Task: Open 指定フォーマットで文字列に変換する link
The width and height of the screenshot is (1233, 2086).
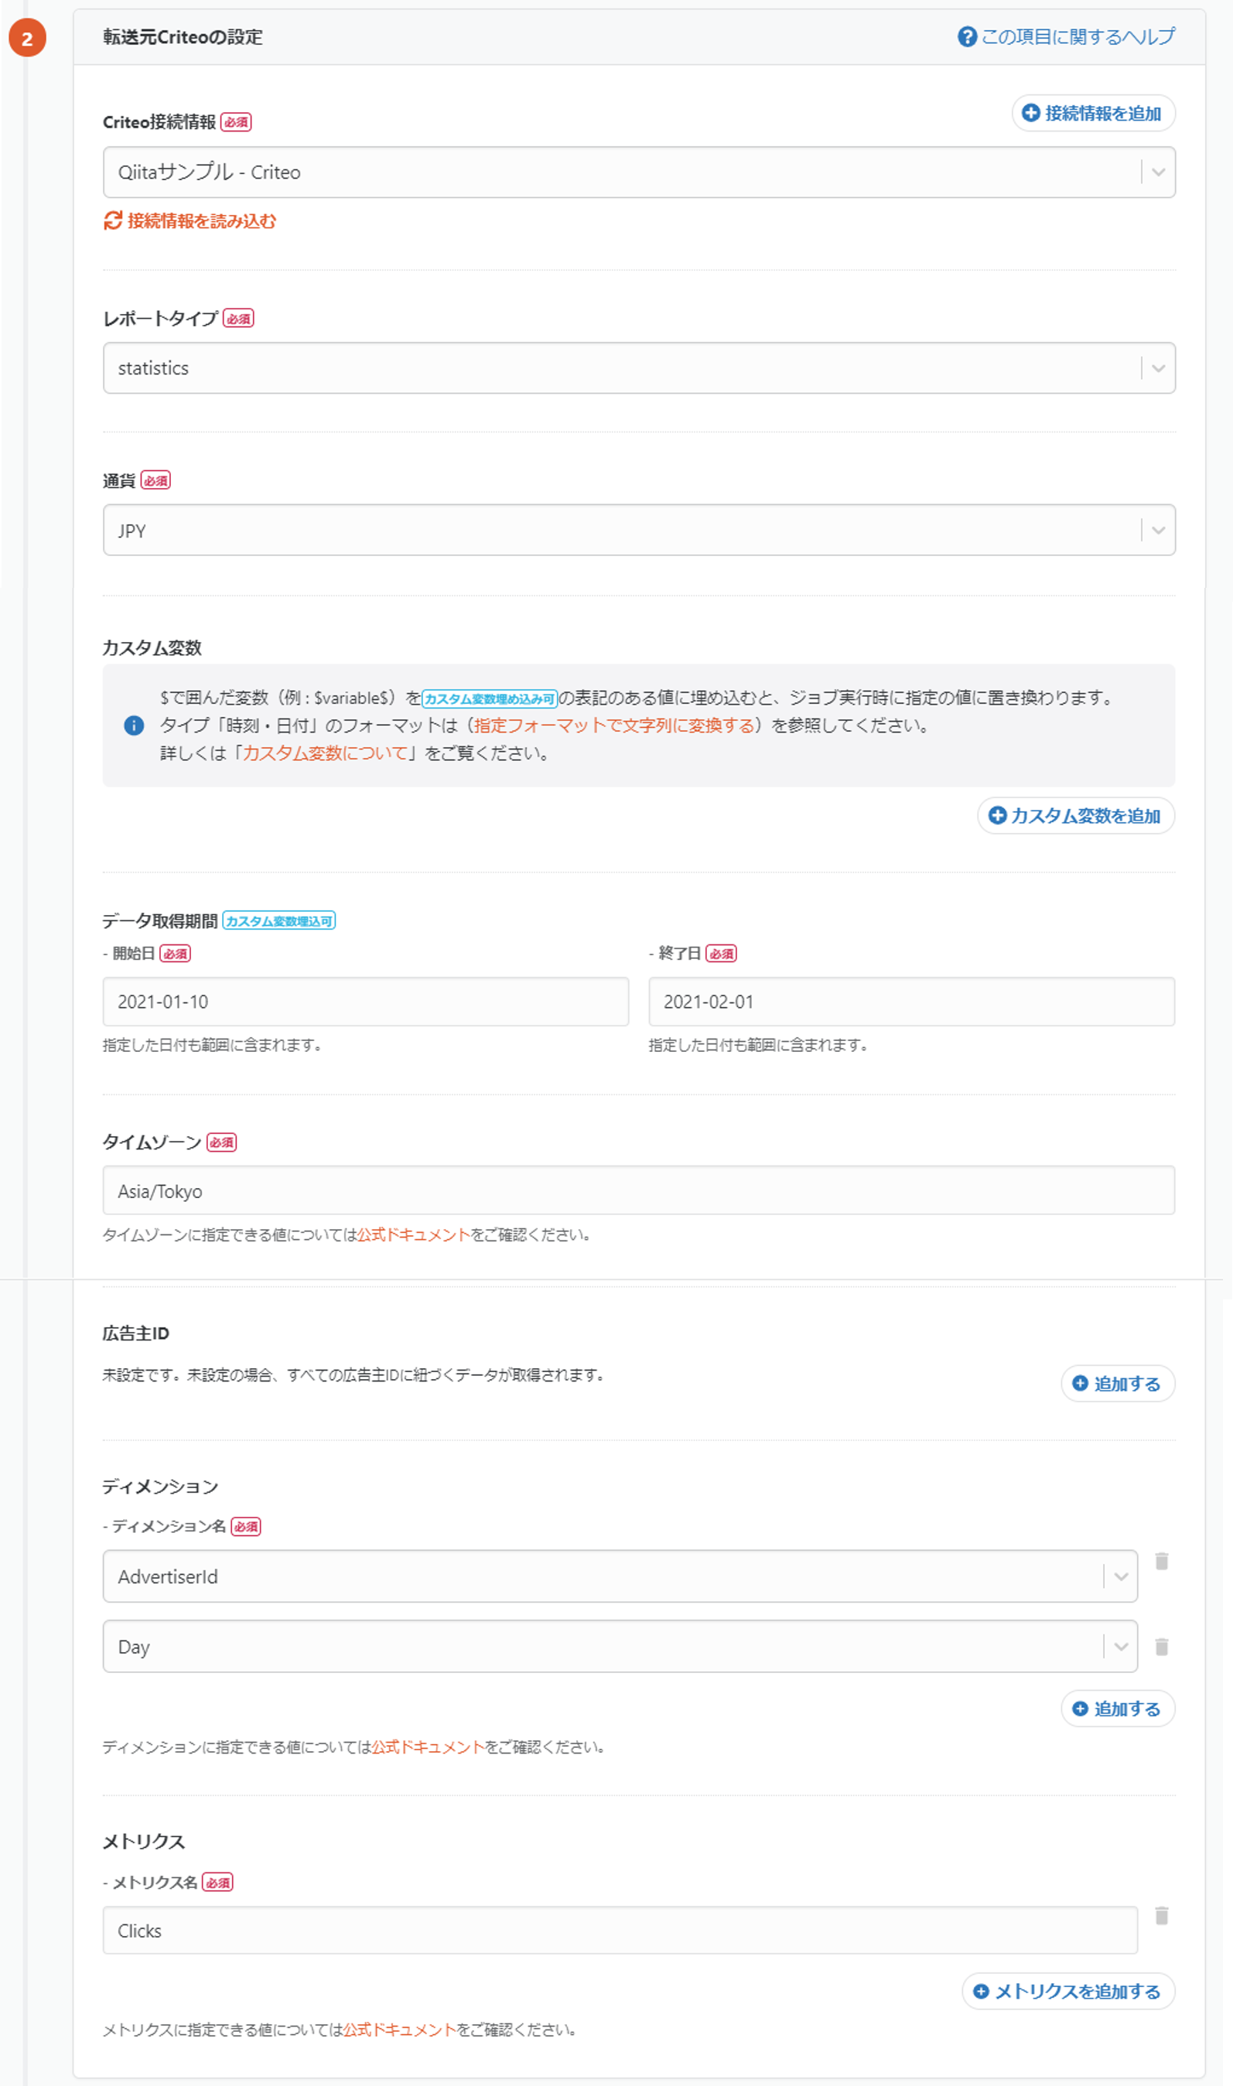Action: (614, 725)
